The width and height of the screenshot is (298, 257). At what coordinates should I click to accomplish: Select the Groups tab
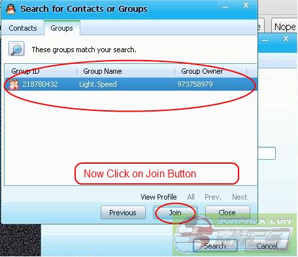[x=62, y=28]
